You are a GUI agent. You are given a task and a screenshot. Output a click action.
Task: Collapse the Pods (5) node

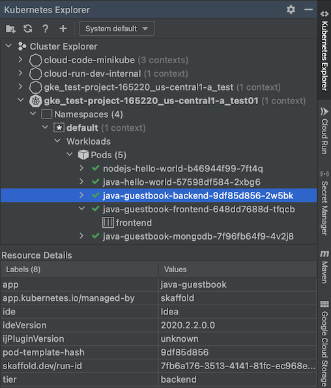pyautogui.click(x=70, y=155)
